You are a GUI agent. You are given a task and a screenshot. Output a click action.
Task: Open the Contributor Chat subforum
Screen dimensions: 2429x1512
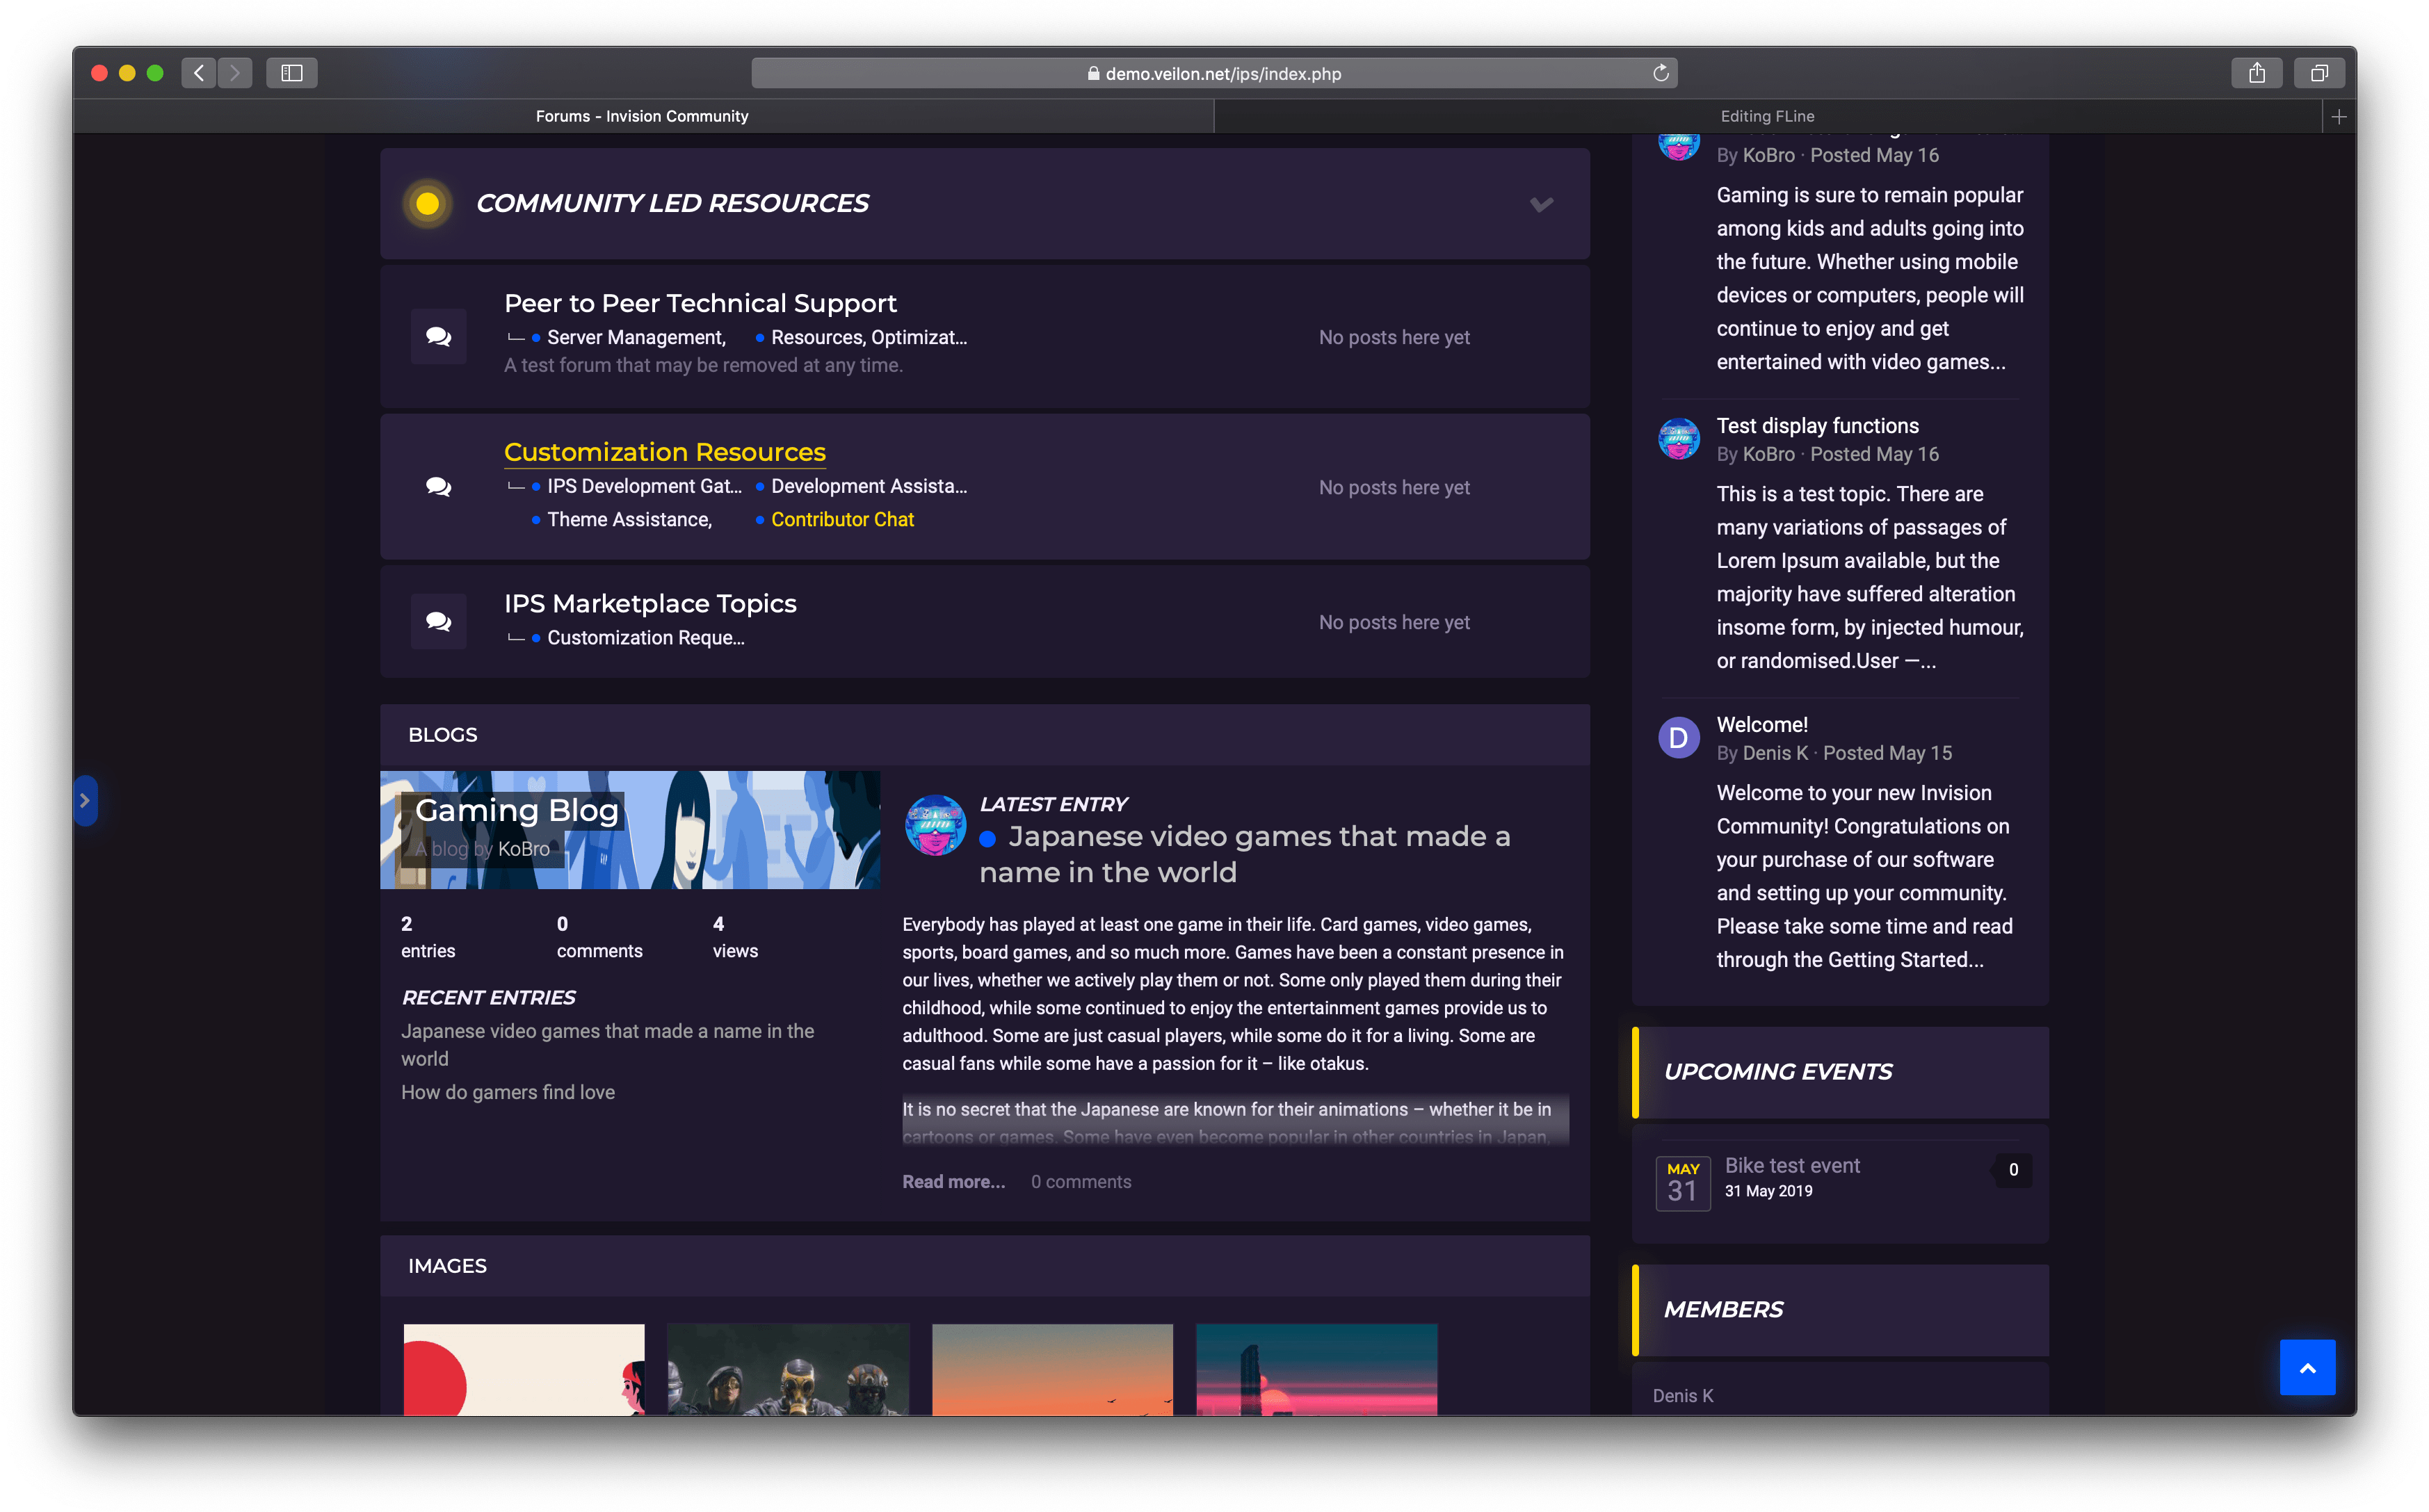click(x=842, y=519)
